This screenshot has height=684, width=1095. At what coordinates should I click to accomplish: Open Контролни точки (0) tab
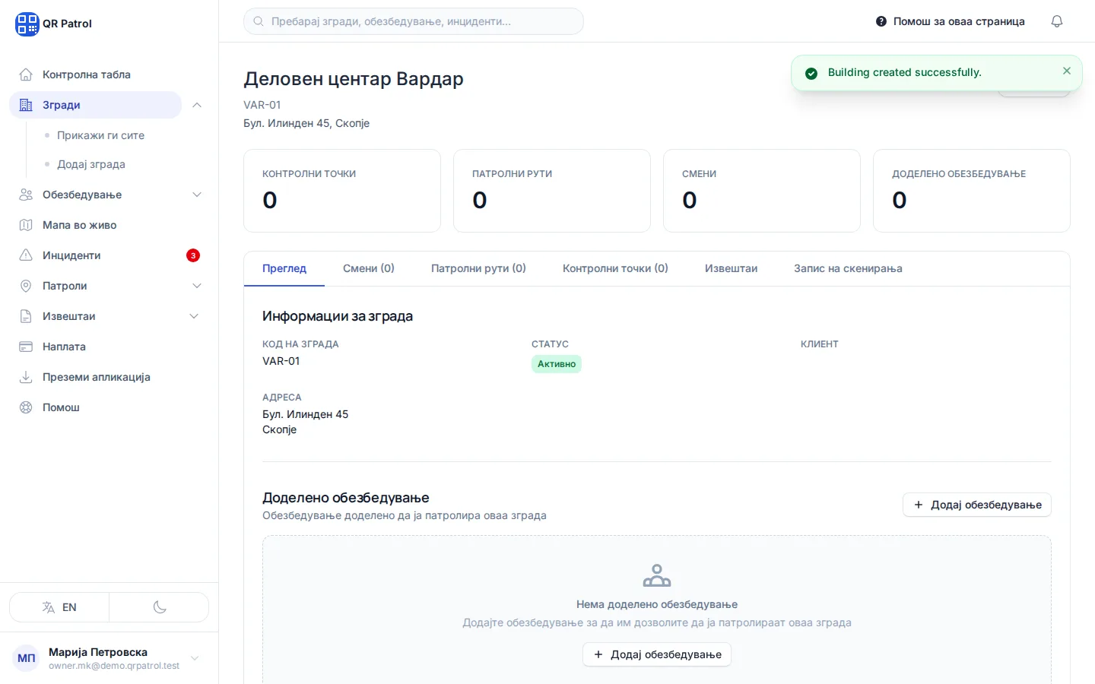point(615,268)
